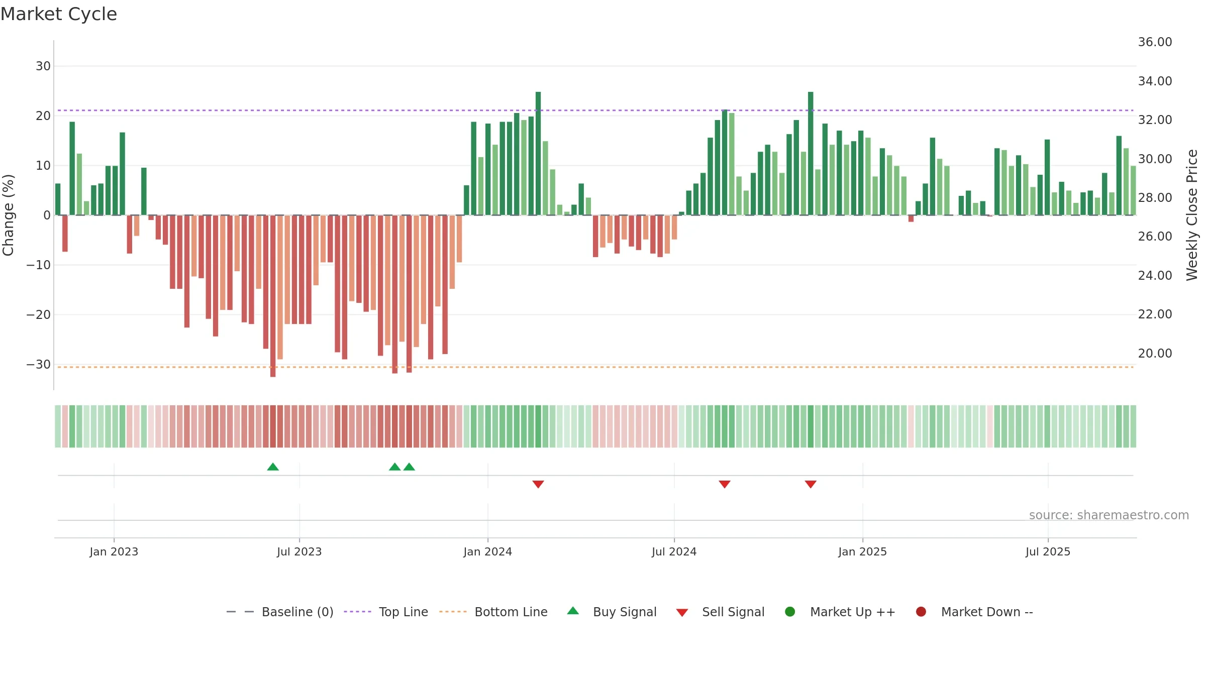Click the gray dashed Baseline legend sample
This screenshot has width=1206, height=678.
(240, 612)
